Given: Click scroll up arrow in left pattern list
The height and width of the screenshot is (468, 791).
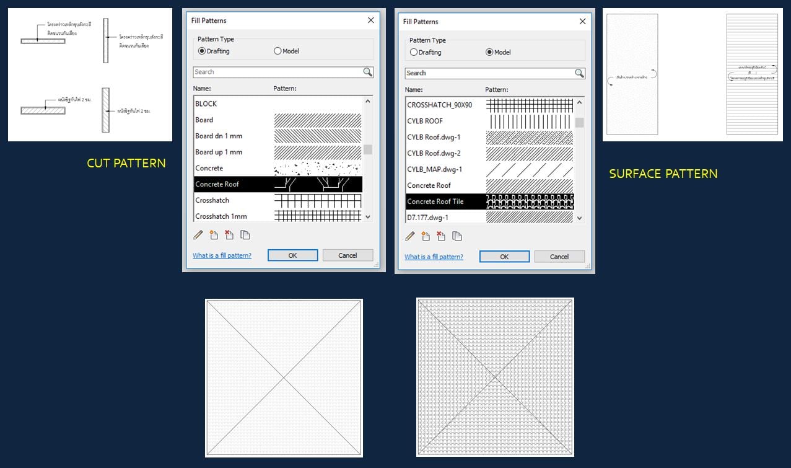Looking at the screenshot, I should [x=368, y=101].
